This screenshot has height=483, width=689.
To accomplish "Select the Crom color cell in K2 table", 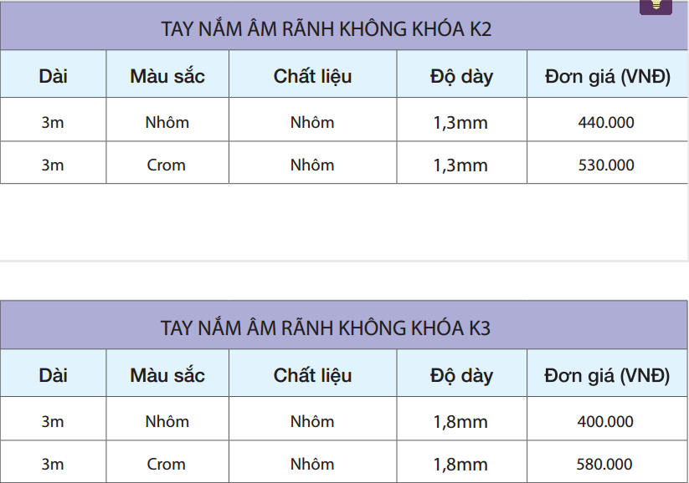I will pos(167,163).
